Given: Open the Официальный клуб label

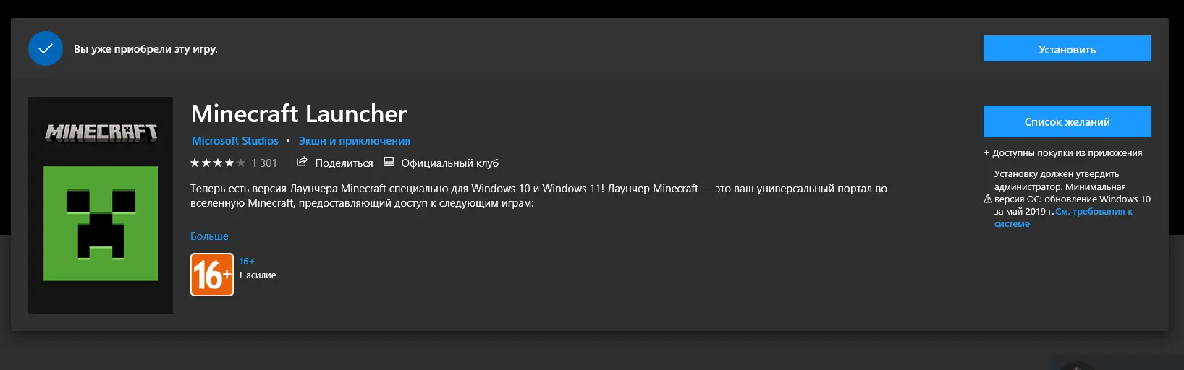Looking at the screenshot, I should pyautogui.click(x=450, y=163).
